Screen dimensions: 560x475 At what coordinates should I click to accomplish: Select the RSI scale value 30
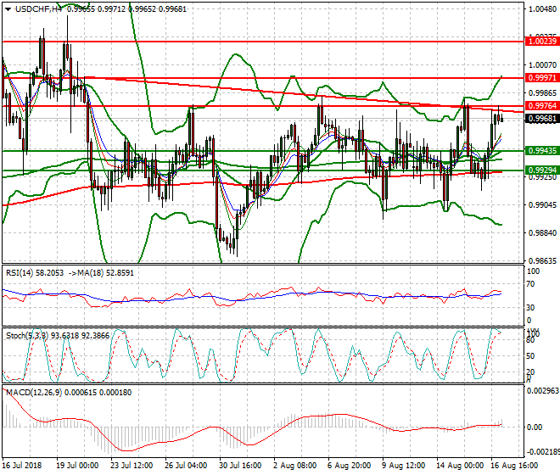pos(531,308)
